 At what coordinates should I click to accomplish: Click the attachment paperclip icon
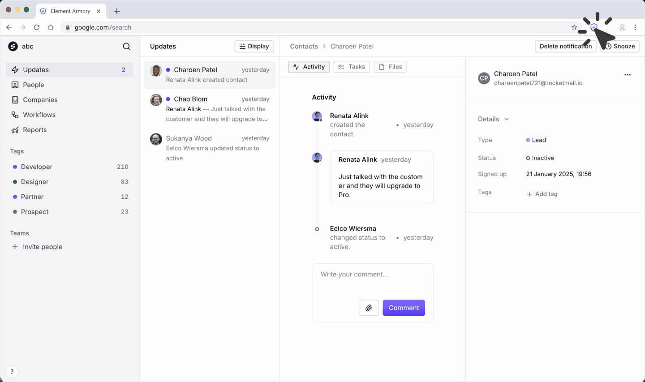[369, 308]
